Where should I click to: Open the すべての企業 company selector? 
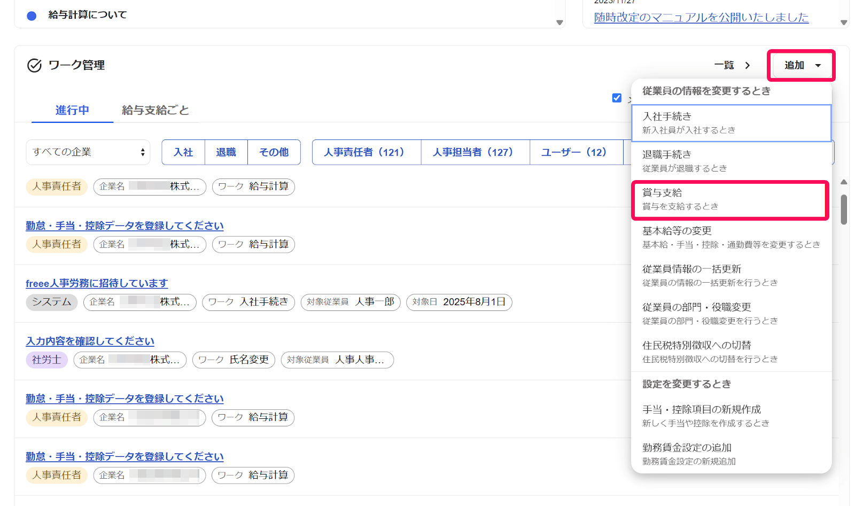pos(88,152)
